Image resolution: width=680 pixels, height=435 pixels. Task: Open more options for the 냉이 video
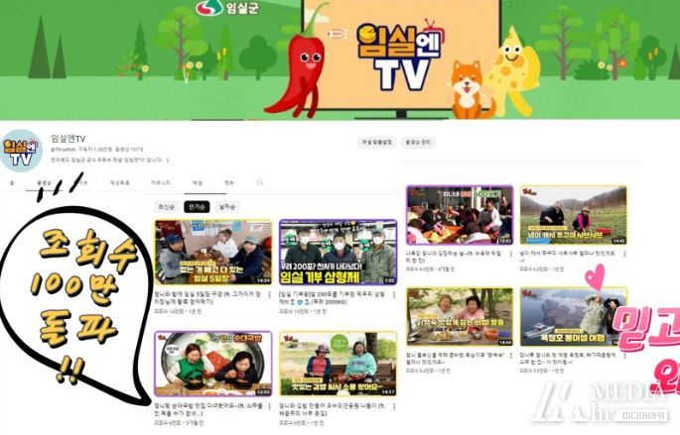point(624,254)
